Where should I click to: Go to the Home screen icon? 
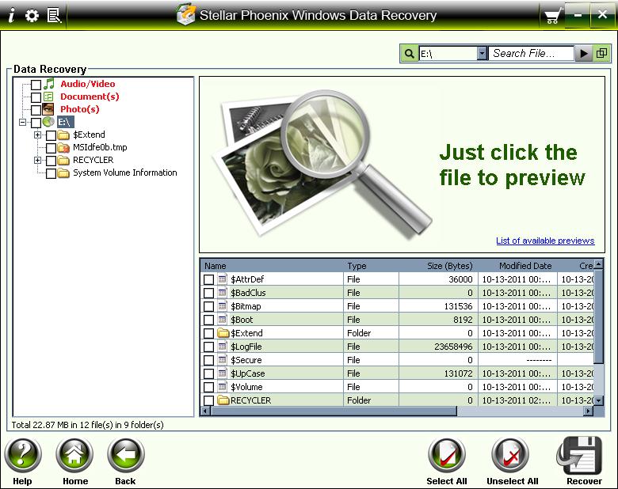point(75,456)
